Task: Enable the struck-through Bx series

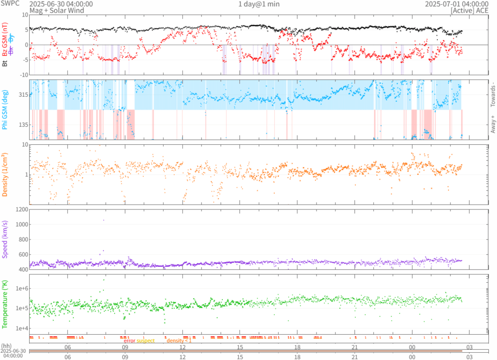Action: [x=12, y=50]
